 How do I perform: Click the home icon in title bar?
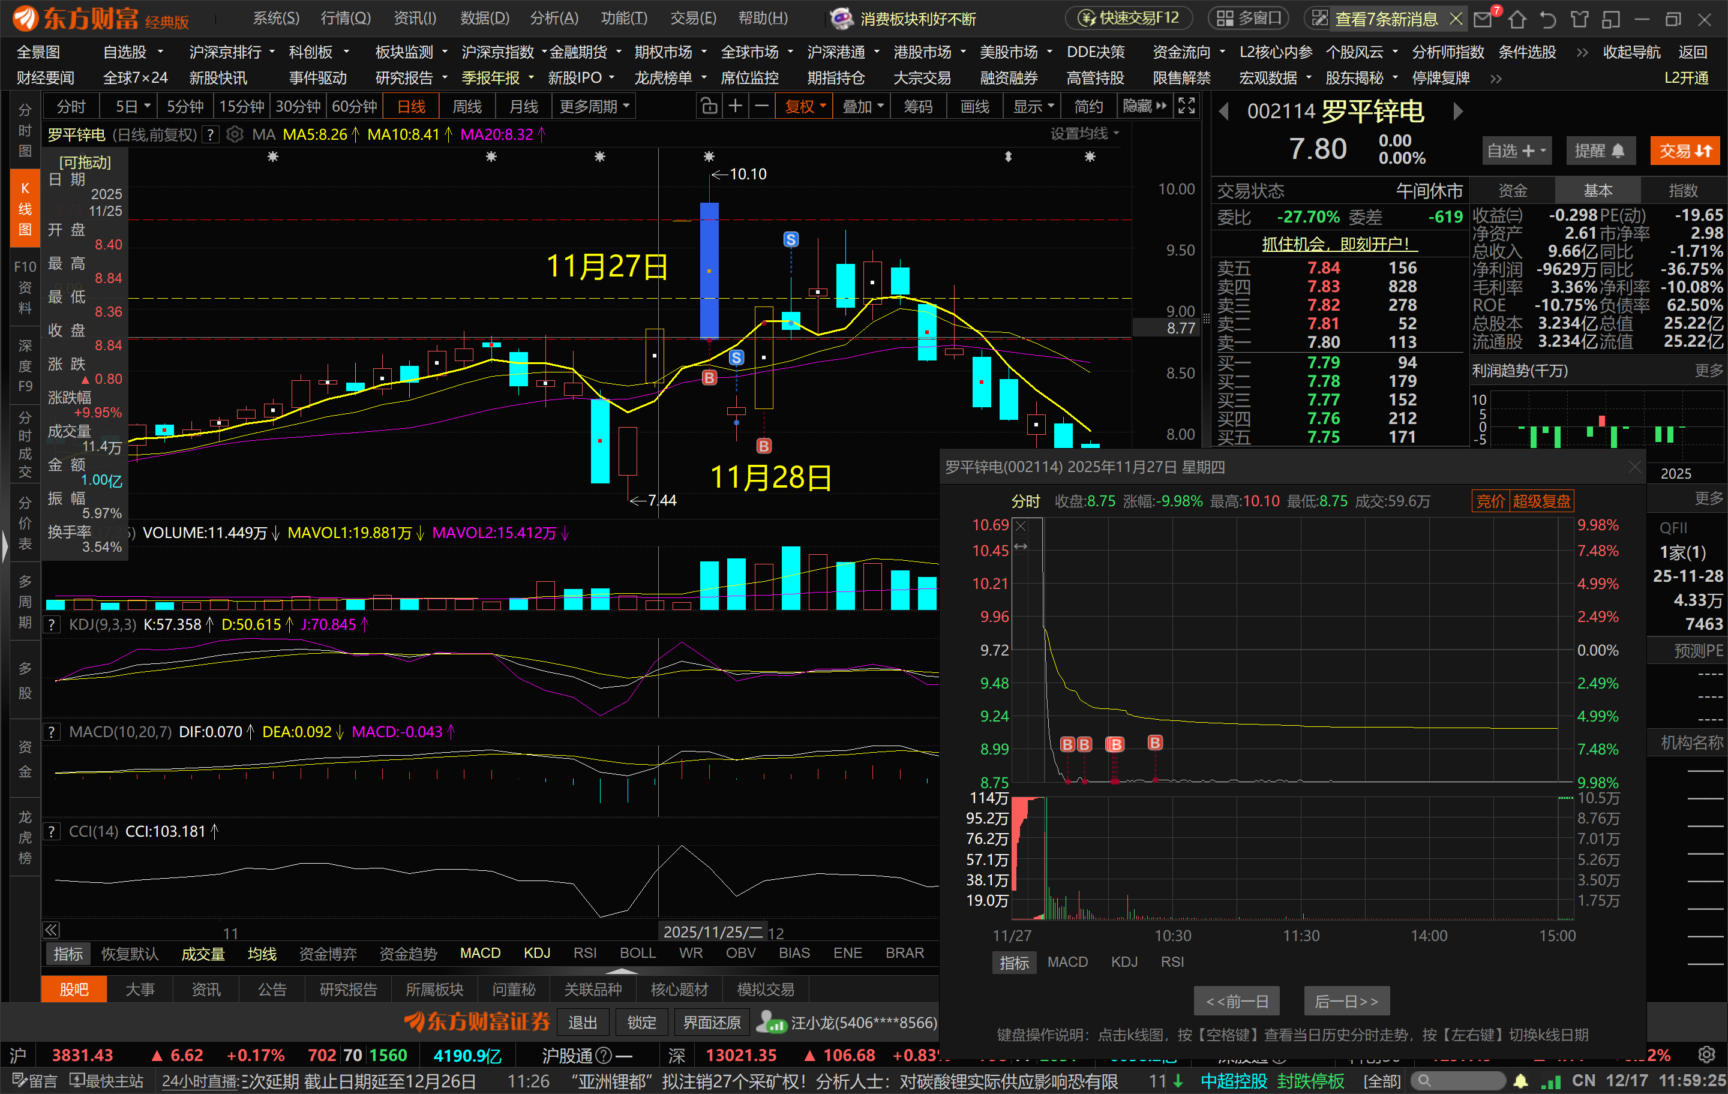click(x=1517, y=19)
